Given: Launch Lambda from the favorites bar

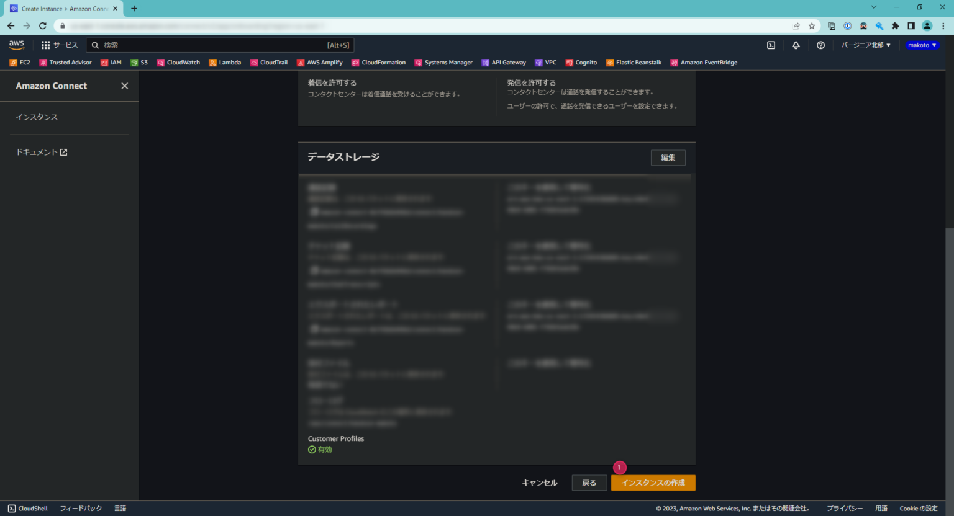Looking at the screenshot, I should [225, 62].
